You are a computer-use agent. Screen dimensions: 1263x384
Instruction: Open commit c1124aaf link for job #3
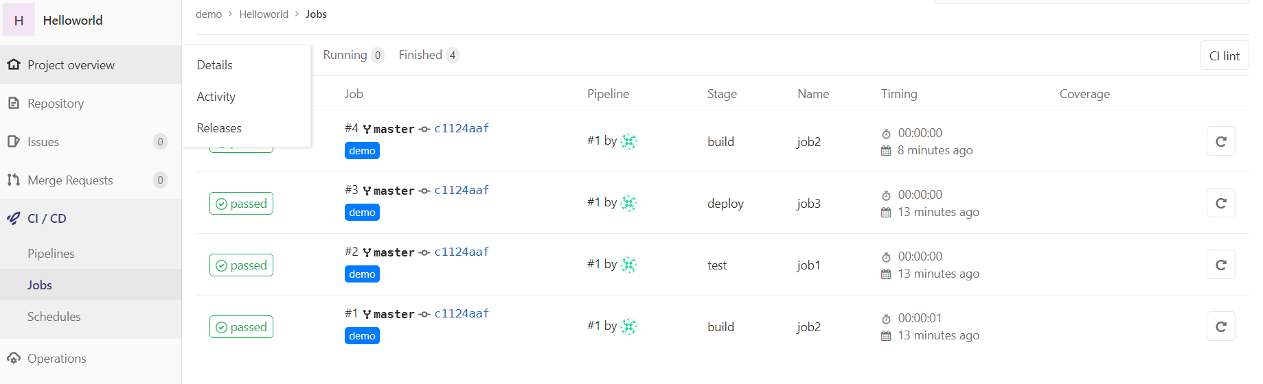tap(462, 190)
